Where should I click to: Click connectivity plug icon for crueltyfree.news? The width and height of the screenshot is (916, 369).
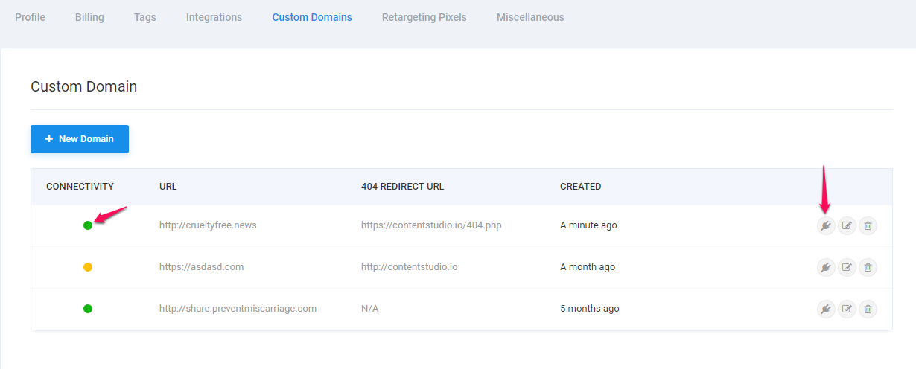click(x=825, y=225)
